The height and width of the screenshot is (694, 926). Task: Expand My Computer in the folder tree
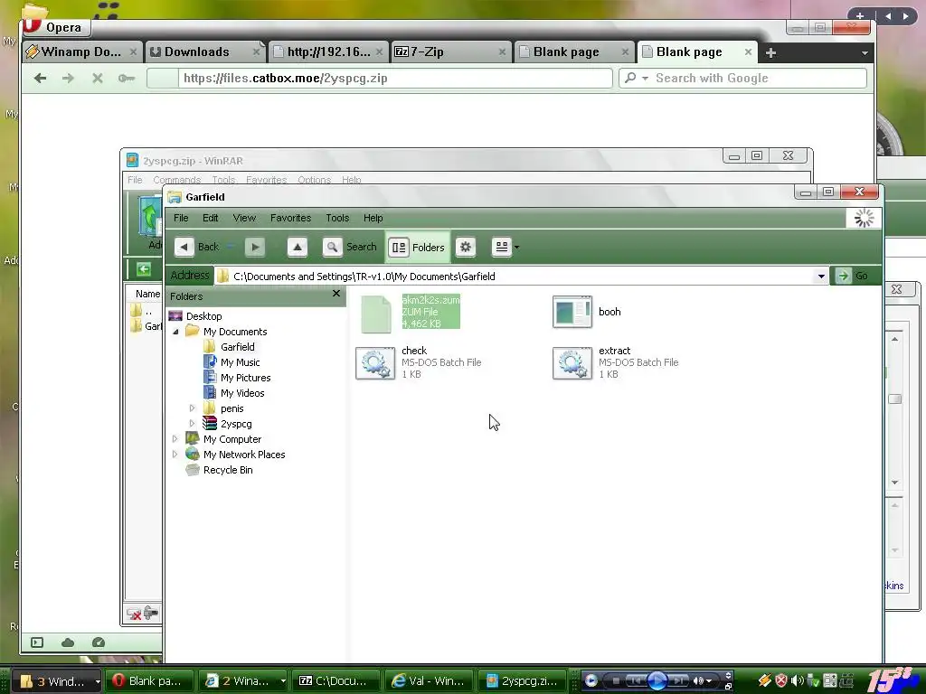pos(175,439)
